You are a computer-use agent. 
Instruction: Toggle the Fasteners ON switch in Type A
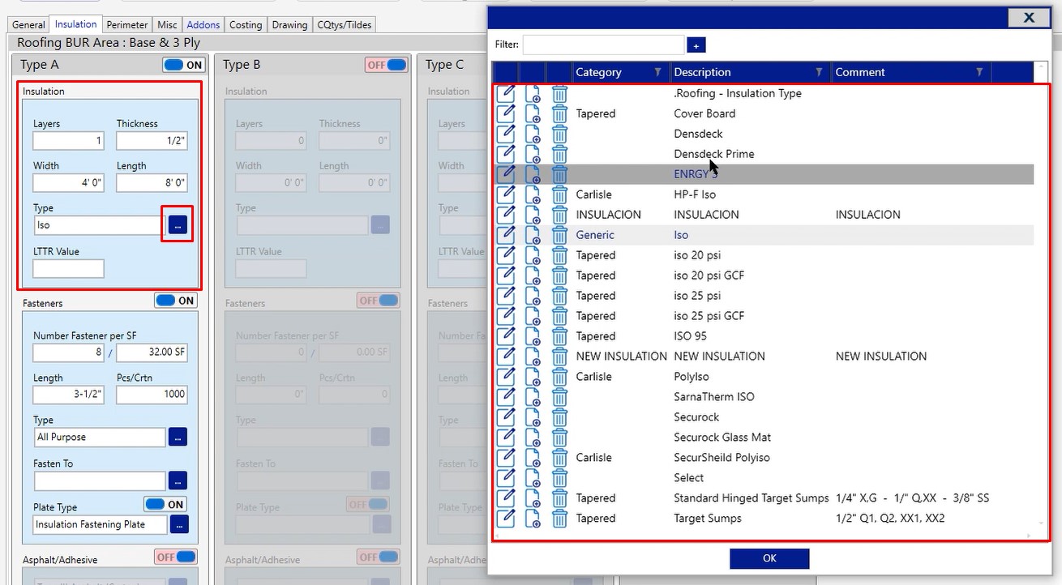pyautogui.click(x=176, y=301)
